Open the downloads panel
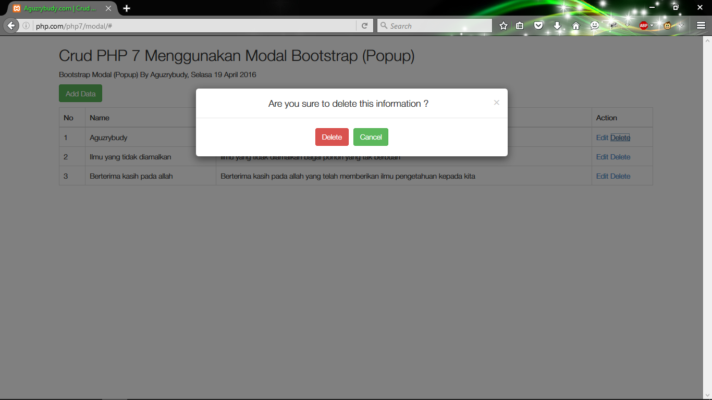The width and height of the screenshot is (712, 400). click(557, 25)
